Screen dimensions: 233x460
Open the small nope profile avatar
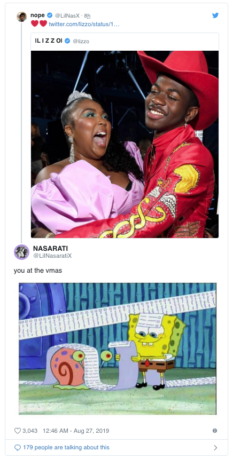pos(21,17)
